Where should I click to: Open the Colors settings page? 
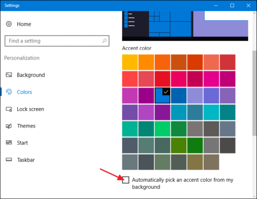click(x=24, y=92)
